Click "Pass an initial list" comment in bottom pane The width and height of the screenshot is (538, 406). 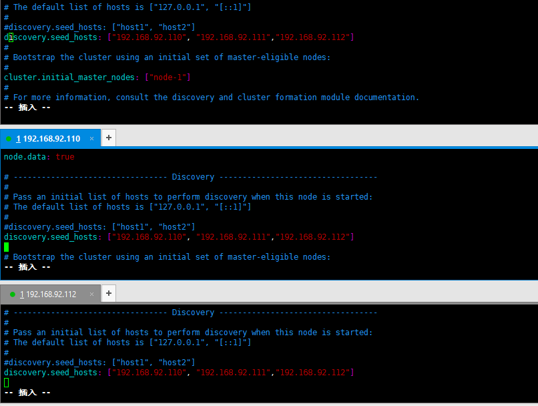(188, 333)
